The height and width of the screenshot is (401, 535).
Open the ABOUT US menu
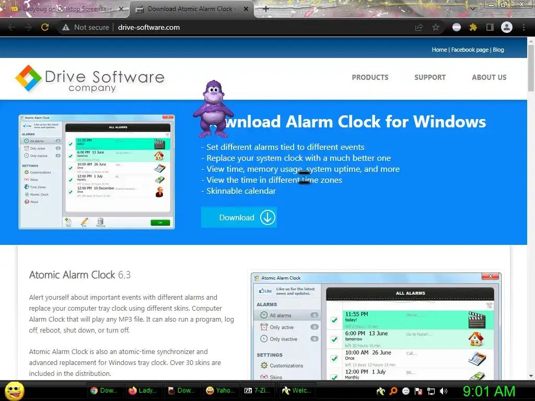tap(489, 77)
